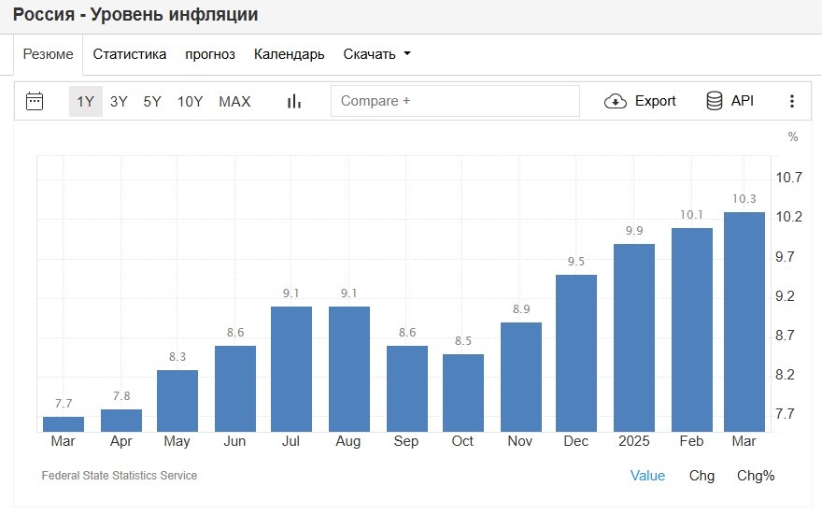This screenshot has height=515, width=822.
Task: Click the Sep bar labeled 8.6
Action: (x=407, y=389)
